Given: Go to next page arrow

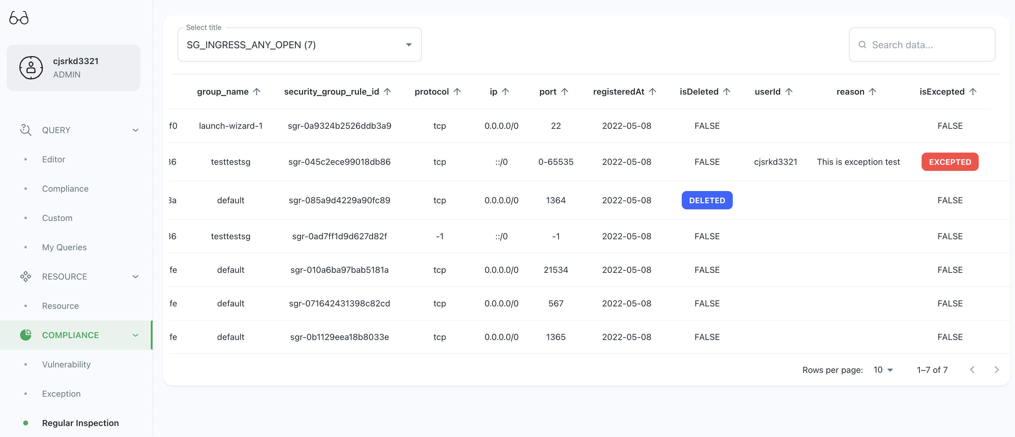Looking at the screenshot, I should click(996, 370).
